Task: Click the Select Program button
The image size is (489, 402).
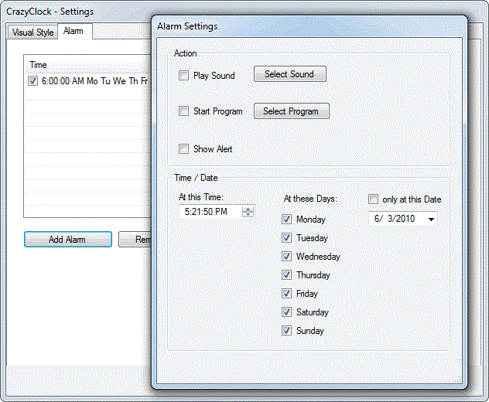Action: click(x=291, y=111)
